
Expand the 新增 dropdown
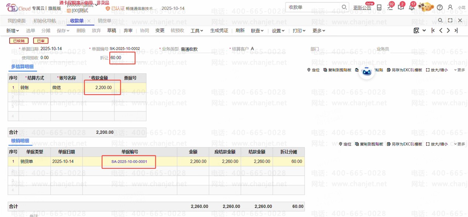[13, 31]
